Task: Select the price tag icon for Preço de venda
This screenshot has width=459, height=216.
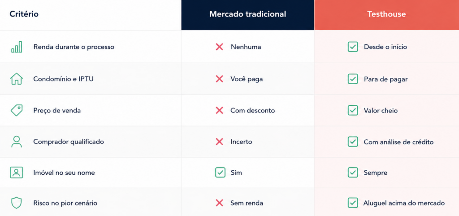Action: point(17,110)
